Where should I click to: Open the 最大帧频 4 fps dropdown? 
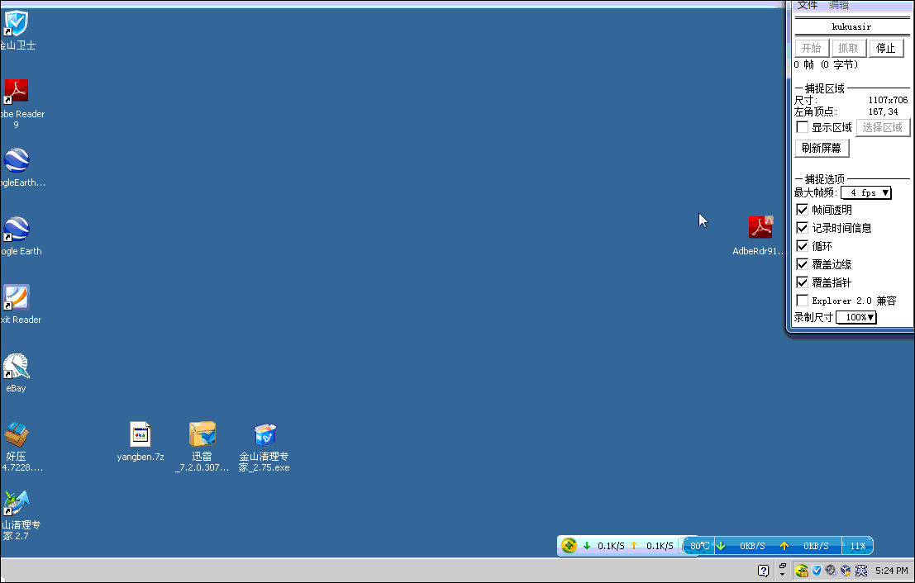866,192
